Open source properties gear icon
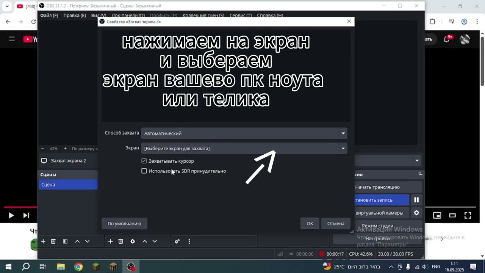 pyautogui.click(x=133, y=241)
